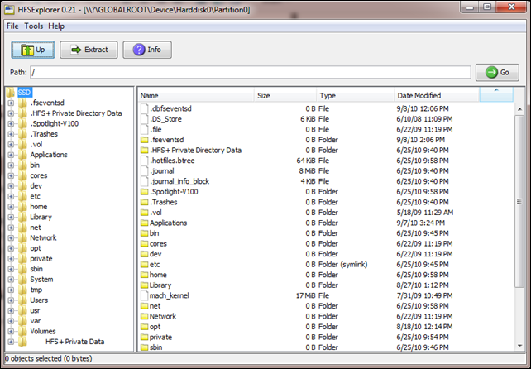
Task: Click the .DS_Store file icon in list
Action: pyautogui.click(x=145, y=119)
